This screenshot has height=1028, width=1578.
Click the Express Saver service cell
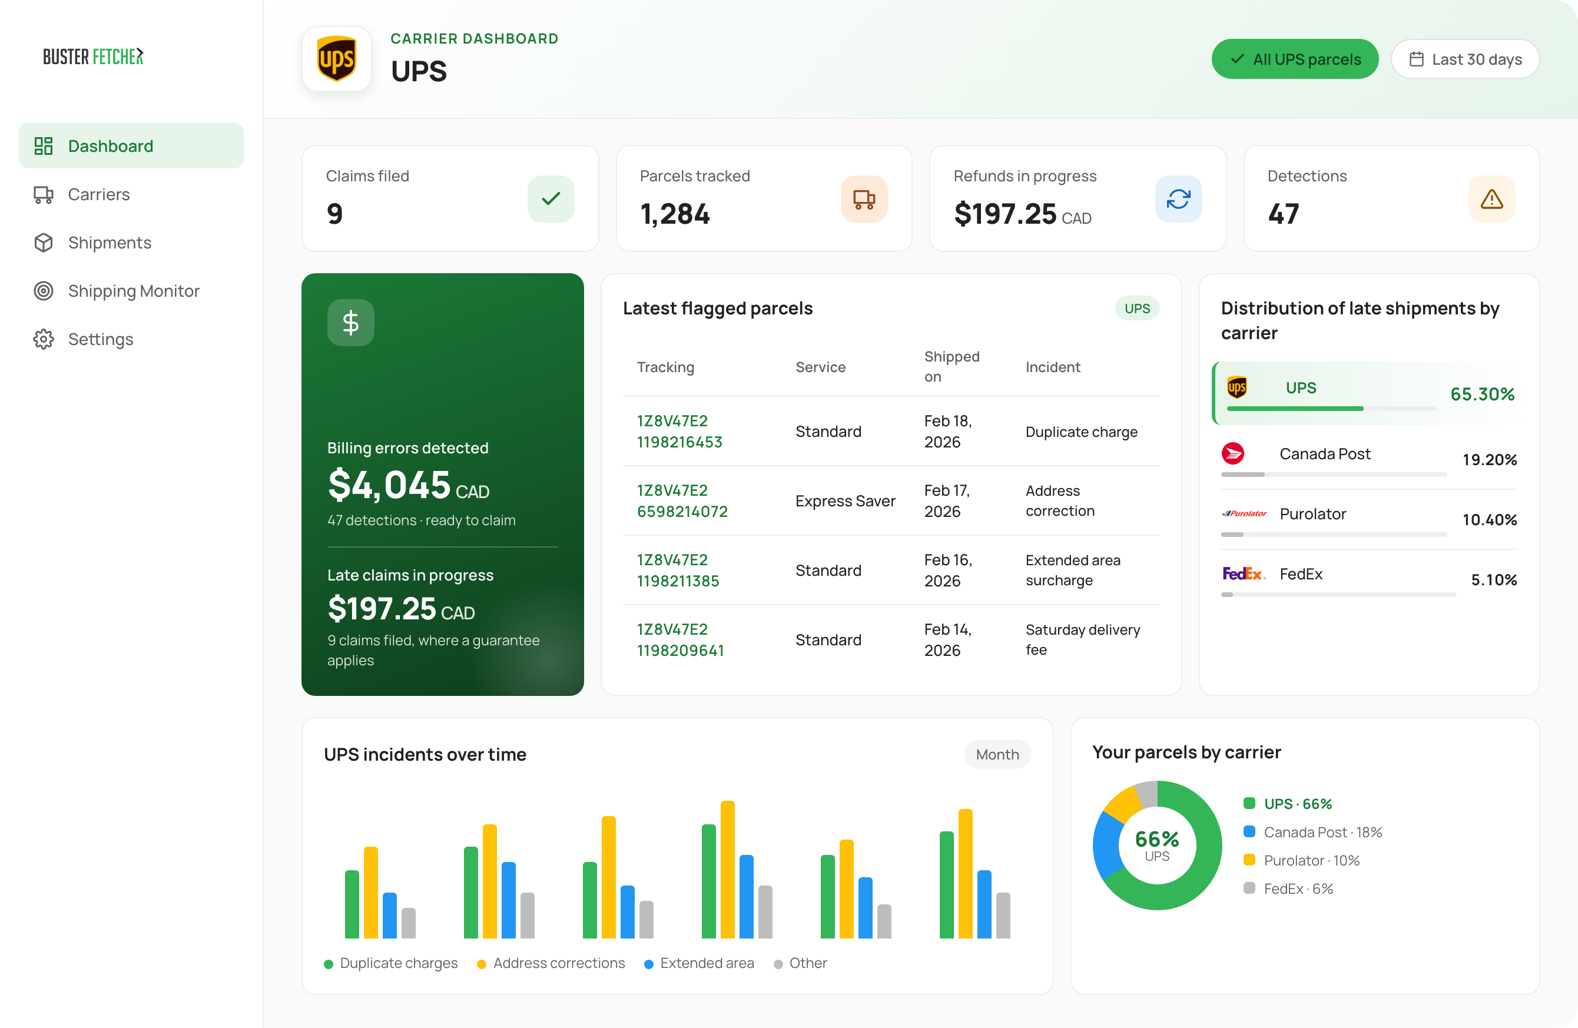[846, 501]
